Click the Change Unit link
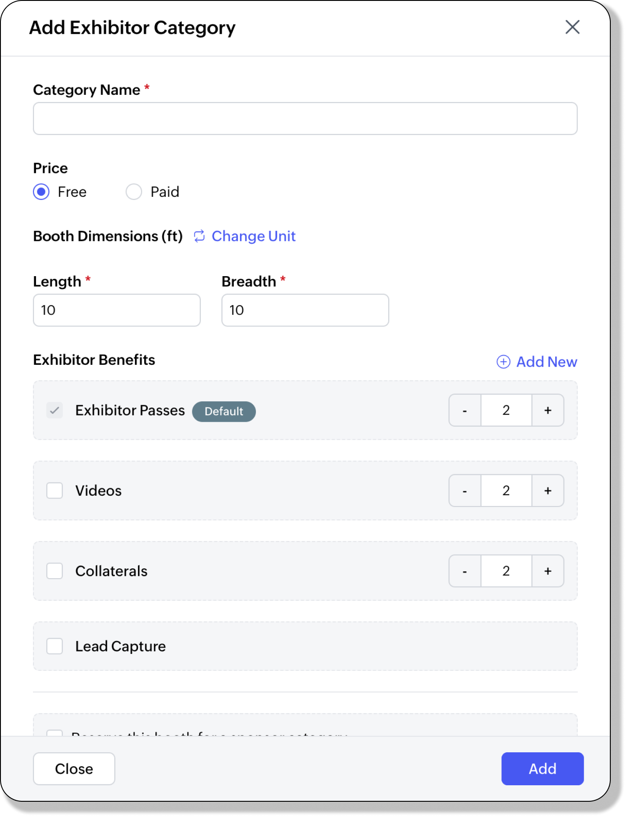 [x=253, y=236]
